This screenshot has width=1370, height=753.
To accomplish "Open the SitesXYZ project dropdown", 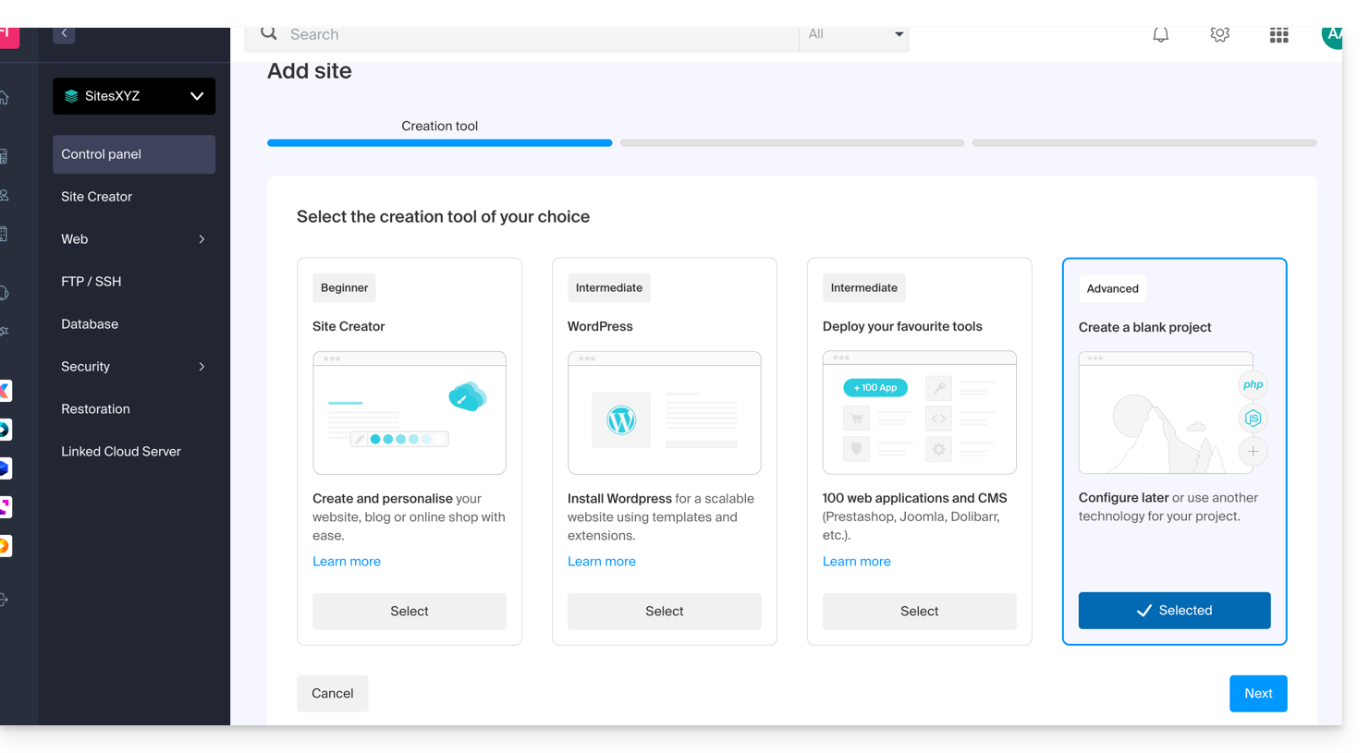I will (134, 96).
